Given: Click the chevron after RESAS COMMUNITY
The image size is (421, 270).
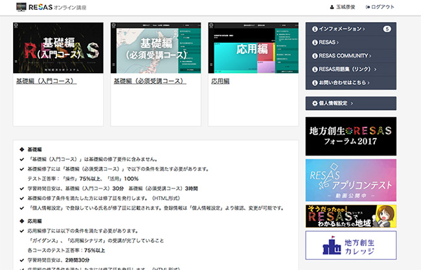Looking at the screenshot, I should click(370, 56).
